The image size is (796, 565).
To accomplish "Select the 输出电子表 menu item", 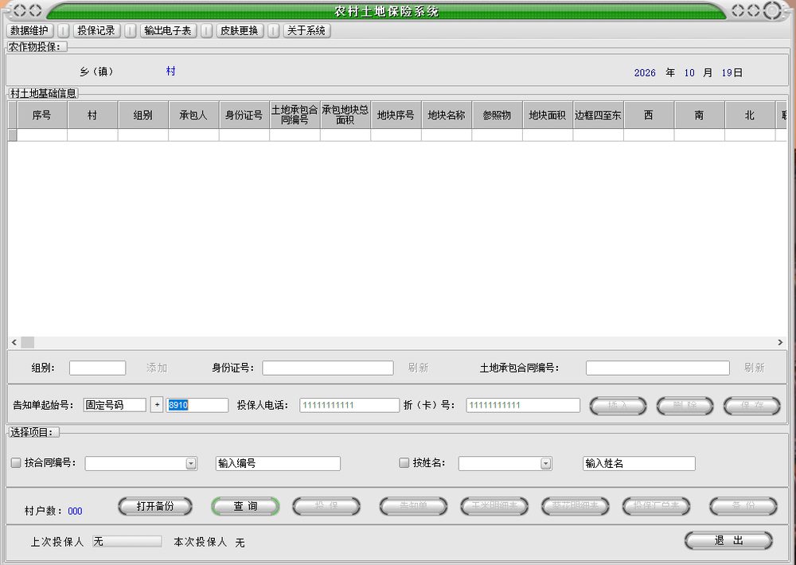I will [x=168, y=31].
